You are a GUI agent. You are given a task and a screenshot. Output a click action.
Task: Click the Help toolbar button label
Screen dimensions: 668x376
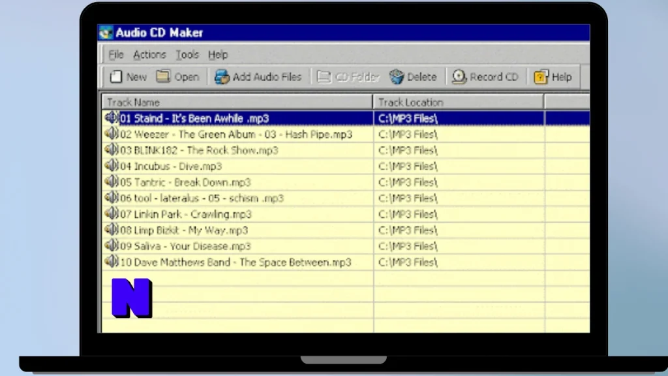[562, 77]
